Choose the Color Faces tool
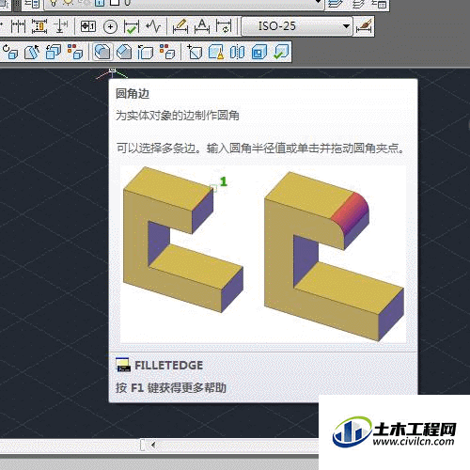470x470 pixels. (x=75, y=52)
